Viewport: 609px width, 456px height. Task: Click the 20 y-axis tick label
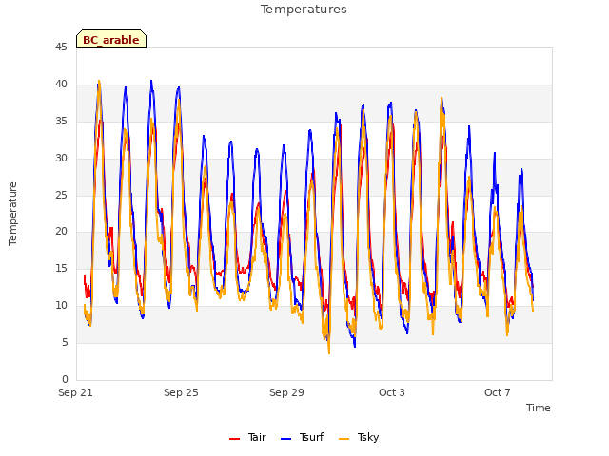[x=61, y=232]
